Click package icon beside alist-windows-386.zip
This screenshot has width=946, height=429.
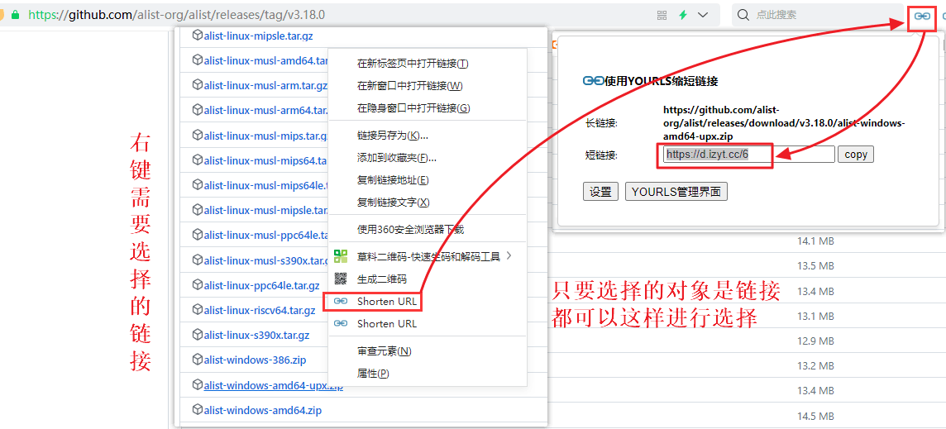pyautogui.click(x=198, y=360)
